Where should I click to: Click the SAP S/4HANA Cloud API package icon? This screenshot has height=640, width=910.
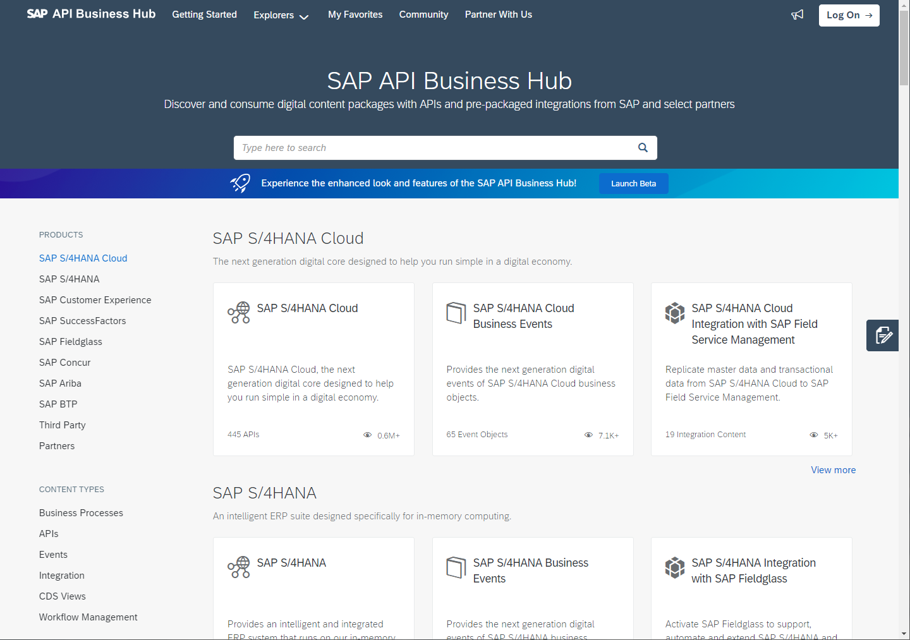pyautogui.click(x=239, y=313)
